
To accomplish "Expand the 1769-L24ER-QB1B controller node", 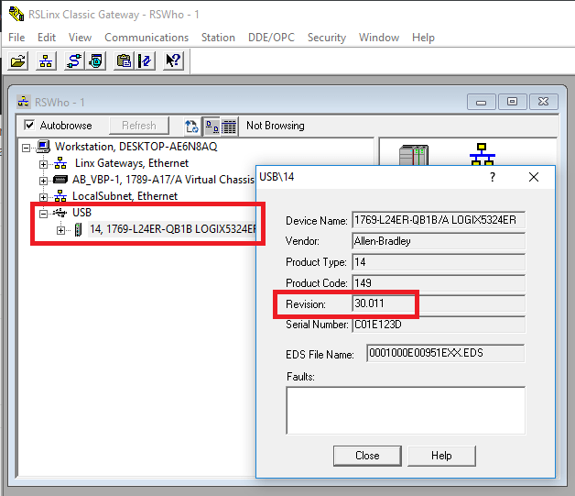I will (x=61, y=229).
